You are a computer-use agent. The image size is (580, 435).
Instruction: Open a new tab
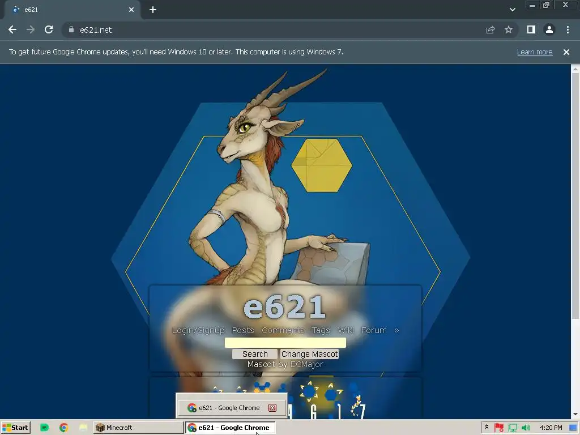click(153, 10)
